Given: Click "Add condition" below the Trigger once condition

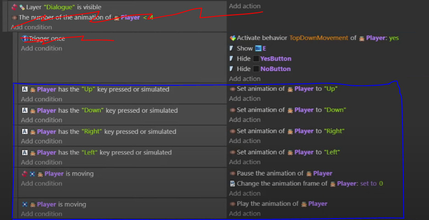Looking at the screenshot, I should (41, 49).
